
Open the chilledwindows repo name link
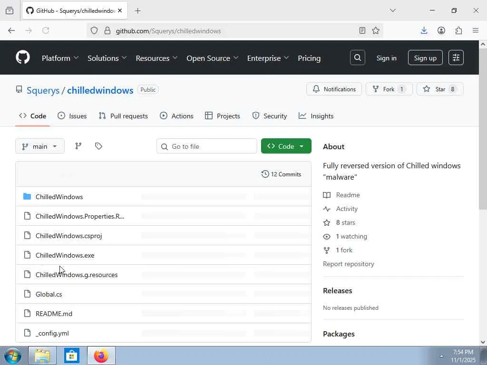tap(100, 90)
